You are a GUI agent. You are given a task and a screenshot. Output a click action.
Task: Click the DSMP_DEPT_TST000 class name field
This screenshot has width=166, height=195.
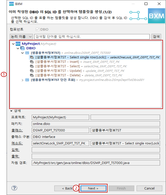(x=61, y=130)
